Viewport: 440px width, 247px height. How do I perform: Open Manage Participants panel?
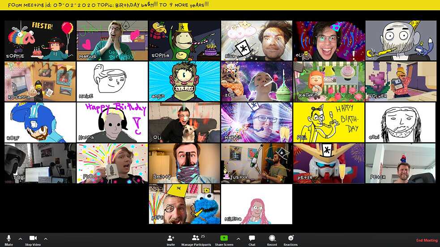coord(196,240)
